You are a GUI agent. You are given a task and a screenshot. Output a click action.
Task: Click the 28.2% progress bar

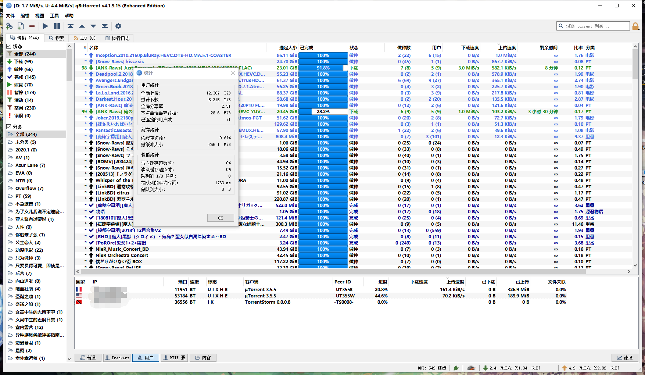(323, 112)
